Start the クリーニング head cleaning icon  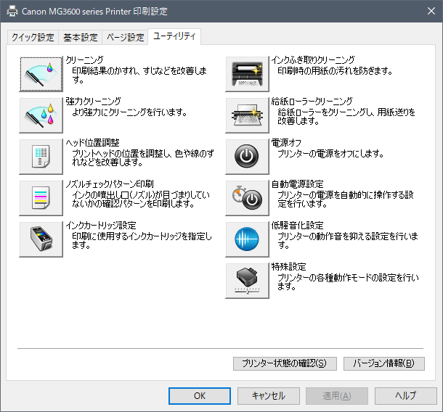(41, 74)
